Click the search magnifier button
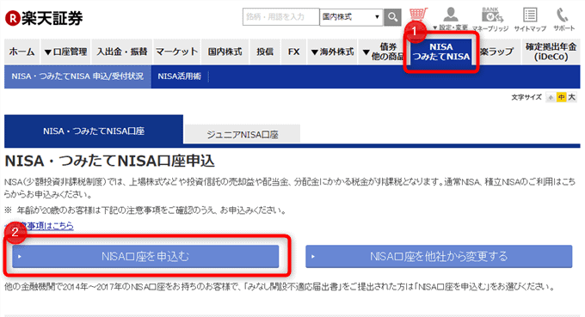This screenshot has width=585, height=317. pyautogui.click(x=392, y=17)
